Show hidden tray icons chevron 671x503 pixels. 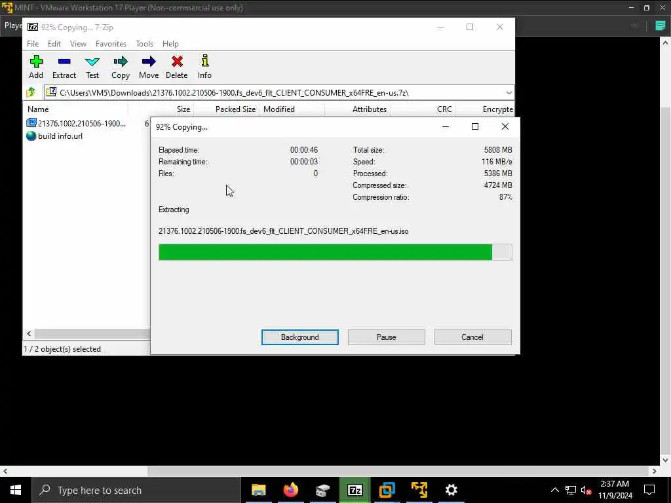pos(554,490)
